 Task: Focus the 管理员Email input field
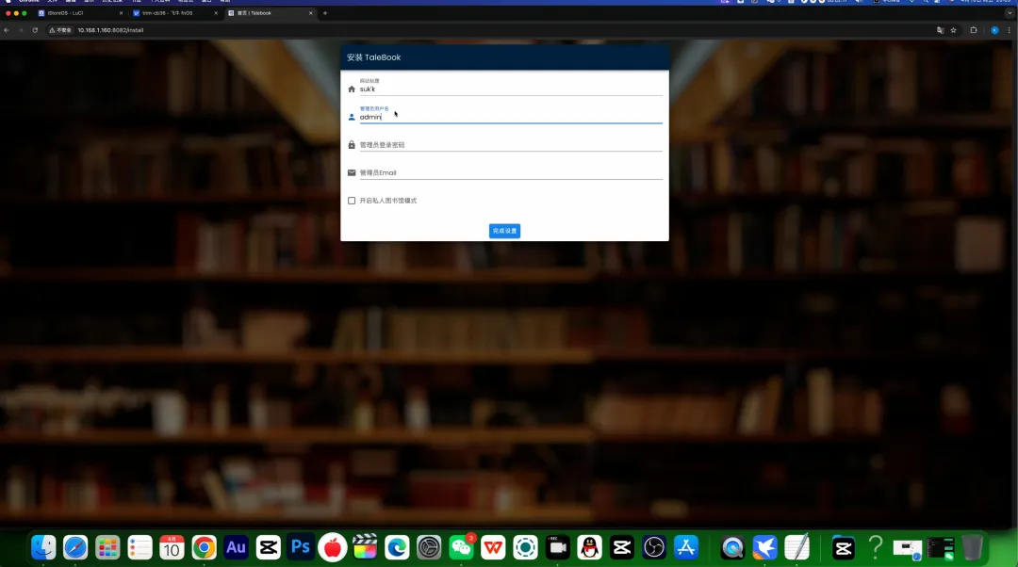tap(511, 172)
